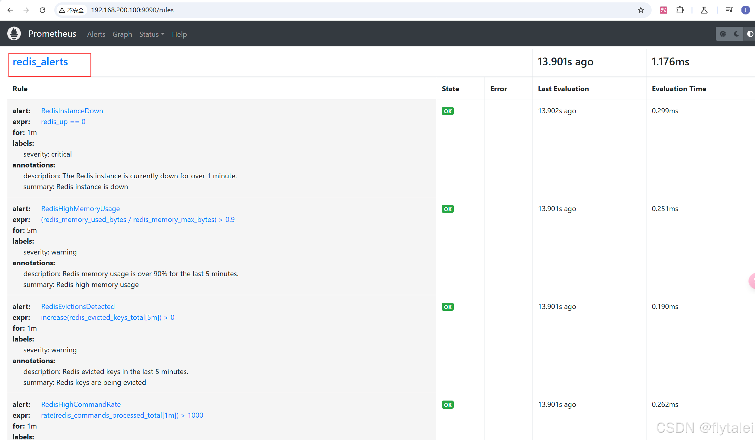Image resolution: width=755 pixels, height=440 pixels.
Task: Open the browser profile avatar
Action: point(745,10)
